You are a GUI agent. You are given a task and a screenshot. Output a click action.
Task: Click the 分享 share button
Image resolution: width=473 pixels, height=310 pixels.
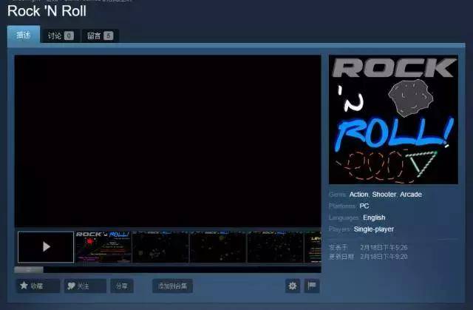[122, 286]
